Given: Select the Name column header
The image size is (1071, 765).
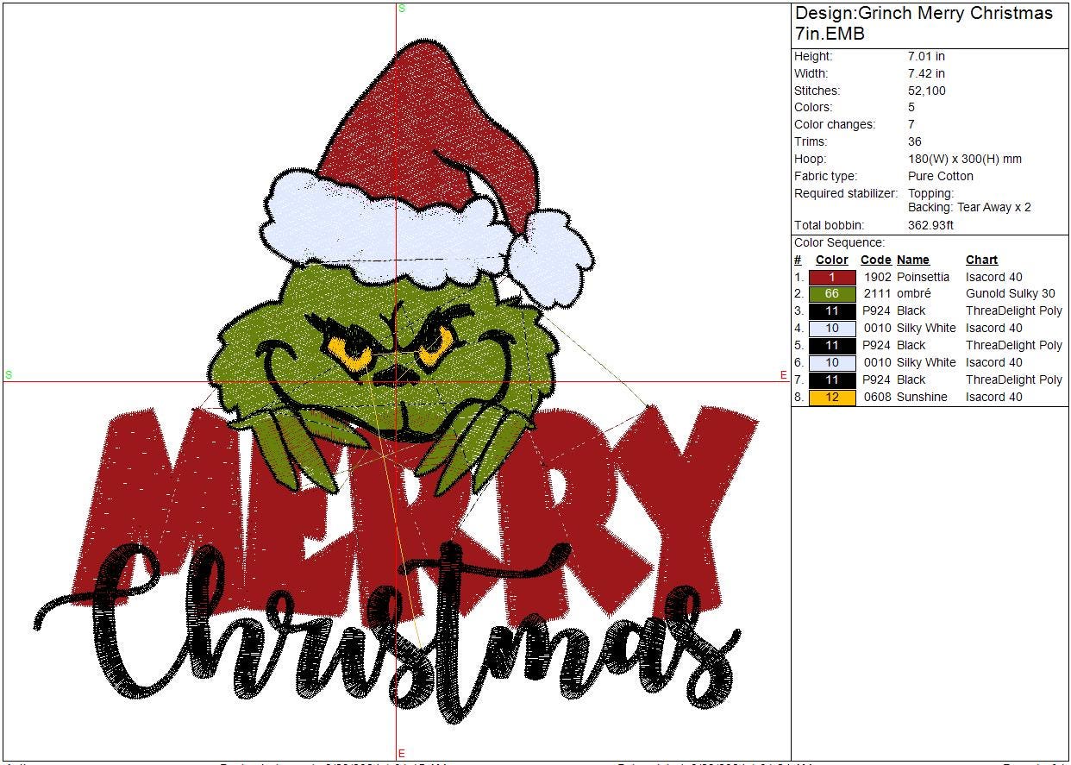Looking at the screenshot, I should (x=912, y=260).
